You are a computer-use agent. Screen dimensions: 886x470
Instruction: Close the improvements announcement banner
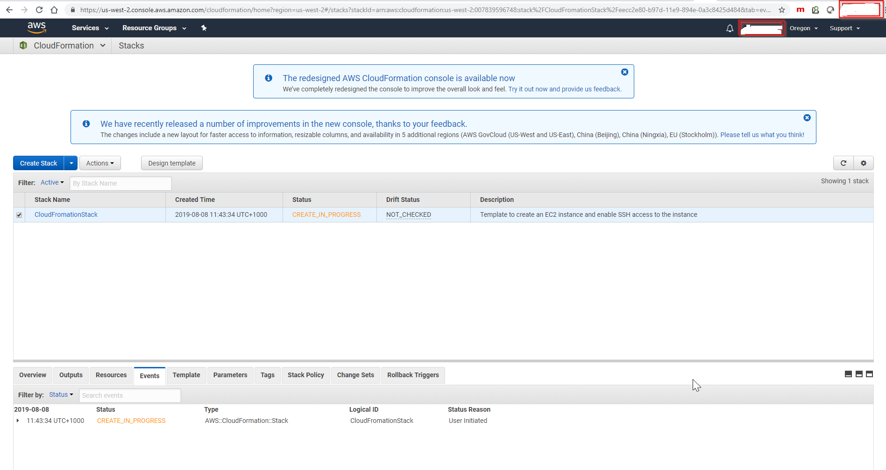[807, 118]
